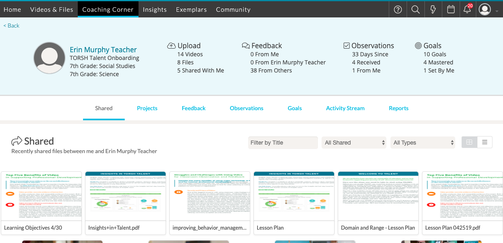Open the user account avatar menu
Screen dimensions: 503x243
point(485,10)
